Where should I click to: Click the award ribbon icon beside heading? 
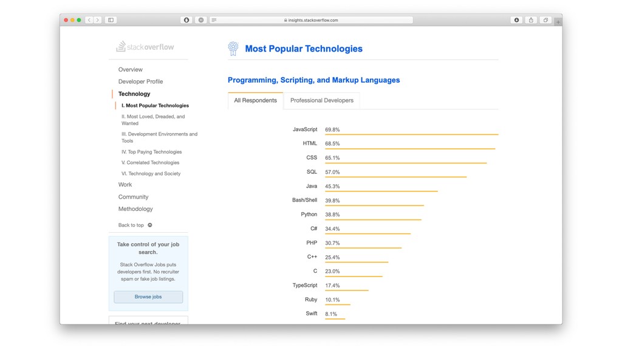pyautogui.click(x=233, y=49)
